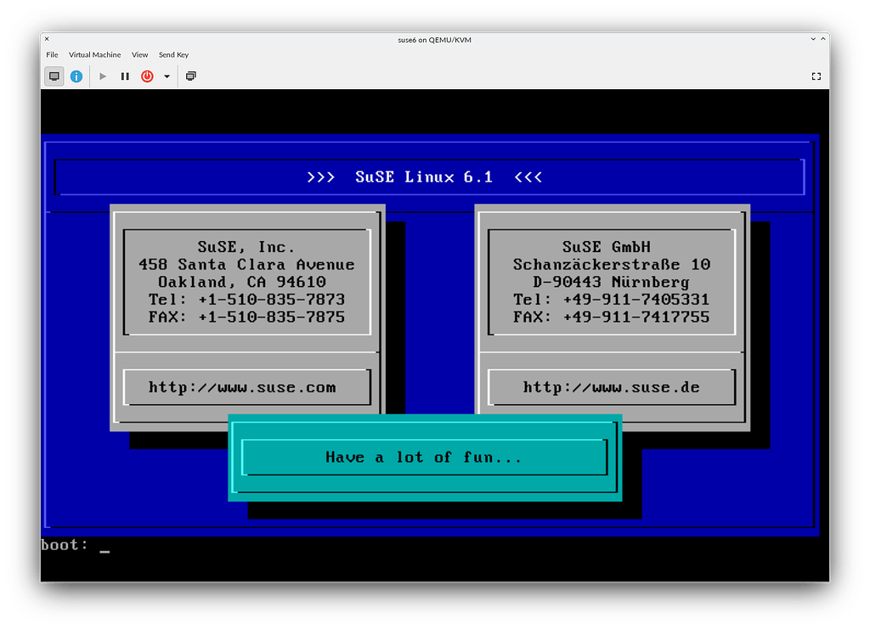Click the http://www.suse.de box
This screenshot has width=870, height=629.
(611, 388)
